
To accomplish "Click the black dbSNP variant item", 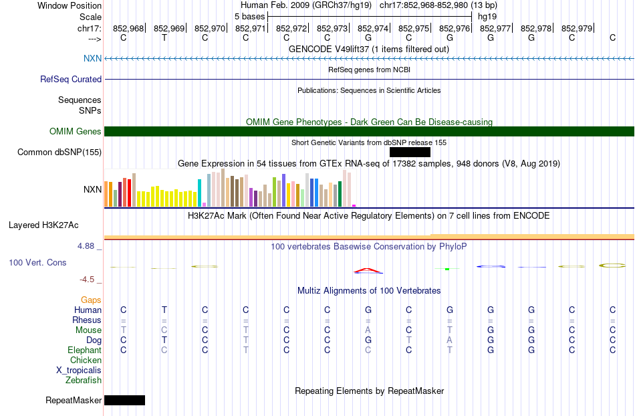I will pyautogui.click(x=410, y=152).
